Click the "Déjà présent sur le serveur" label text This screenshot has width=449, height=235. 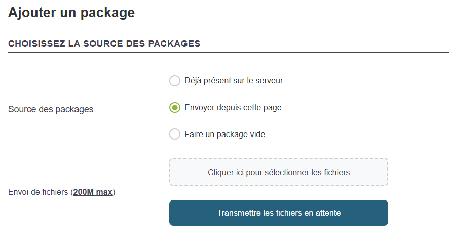point(234,81)
